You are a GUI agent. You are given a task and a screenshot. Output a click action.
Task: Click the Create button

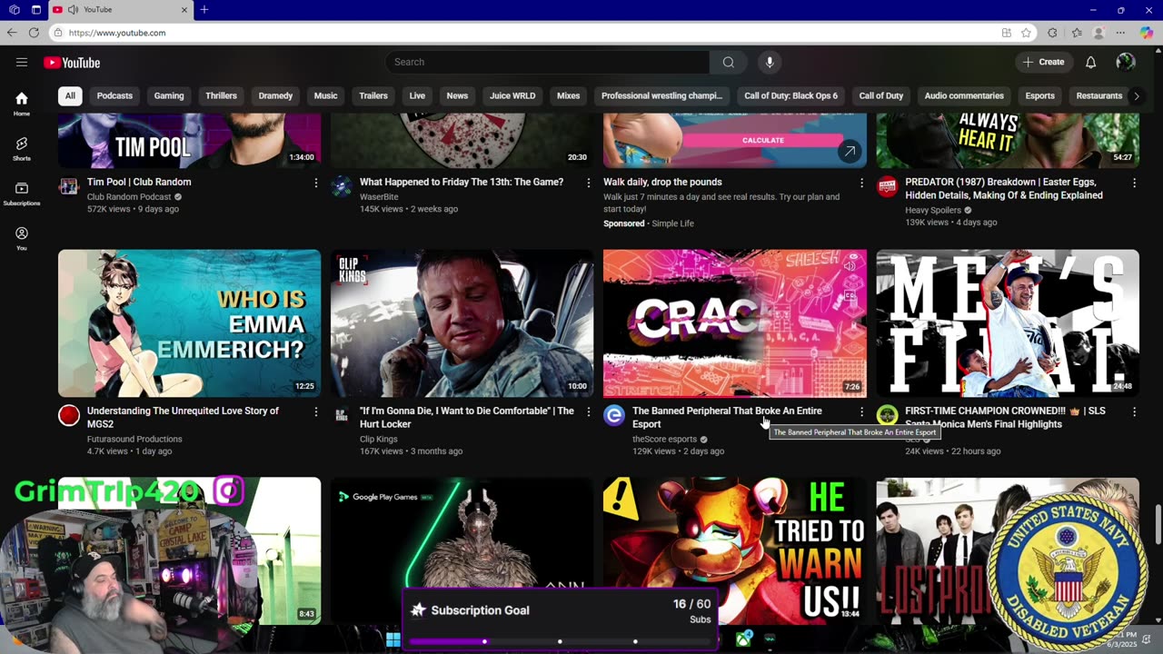click(x=1043, y=62)
